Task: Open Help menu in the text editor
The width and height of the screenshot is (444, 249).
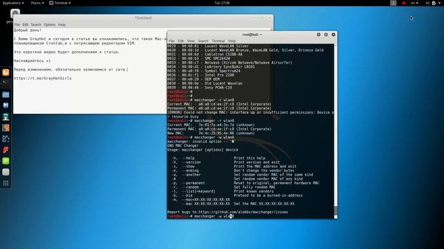Action: (62, 25)
